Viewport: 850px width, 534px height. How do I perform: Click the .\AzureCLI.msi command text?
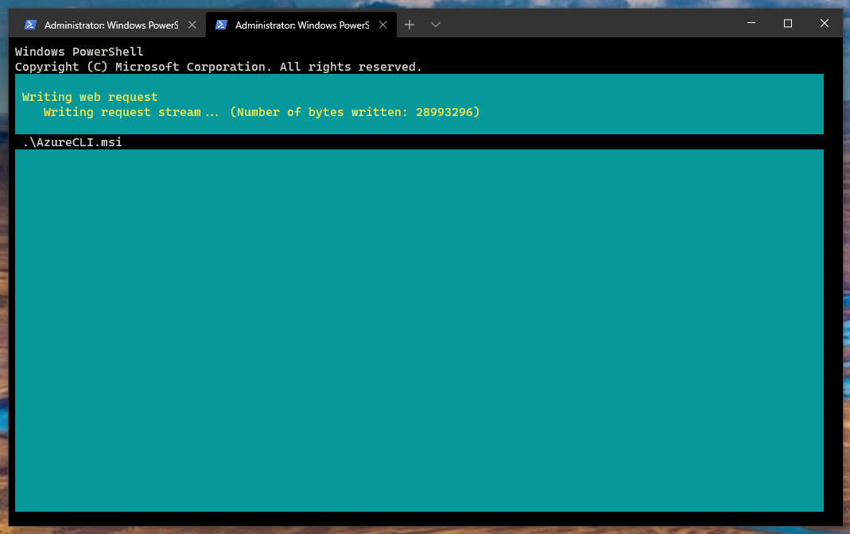click(x=72, y=142)
